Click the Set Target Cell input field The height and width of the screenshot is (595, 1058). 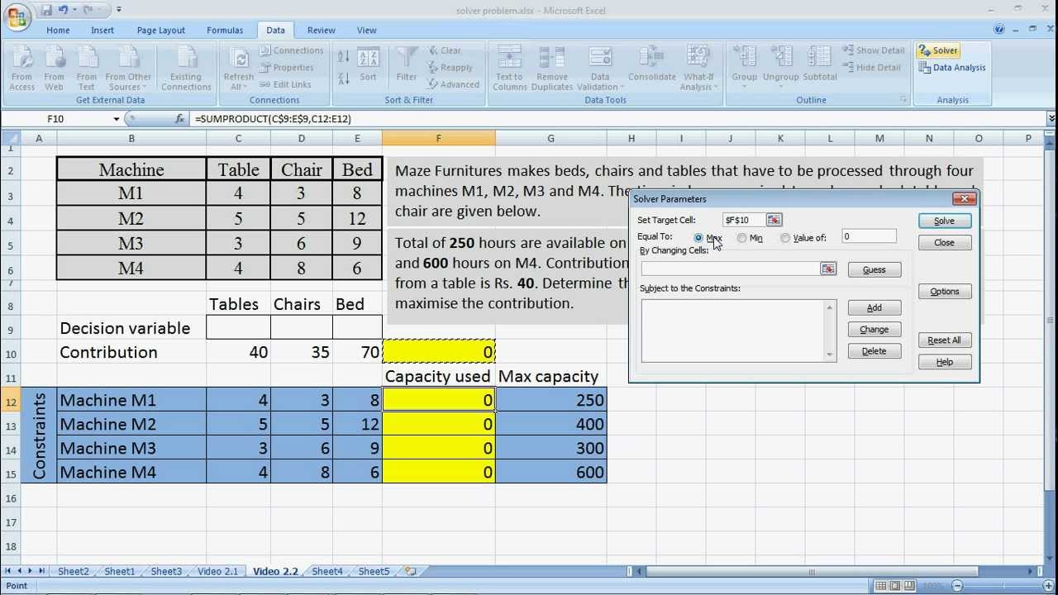click(x=744, y=220)
